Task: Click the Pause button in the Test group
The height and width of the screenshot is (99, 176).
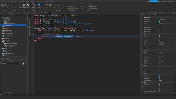Action: tap(42, 5)
